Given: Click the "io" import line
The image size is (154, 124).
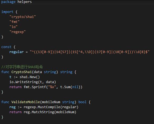Looking at the screenshot, I should pos(13,27).
